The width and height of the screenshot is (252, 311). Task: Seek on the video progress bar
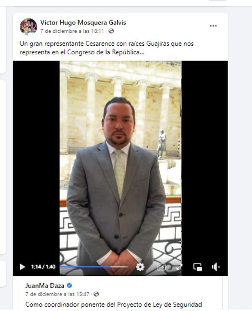coord(94,267)
